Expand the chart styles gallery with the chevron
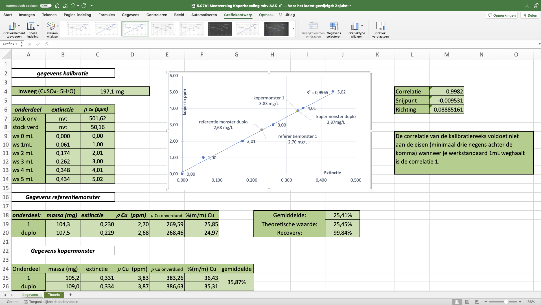 (x=293, y=29)
